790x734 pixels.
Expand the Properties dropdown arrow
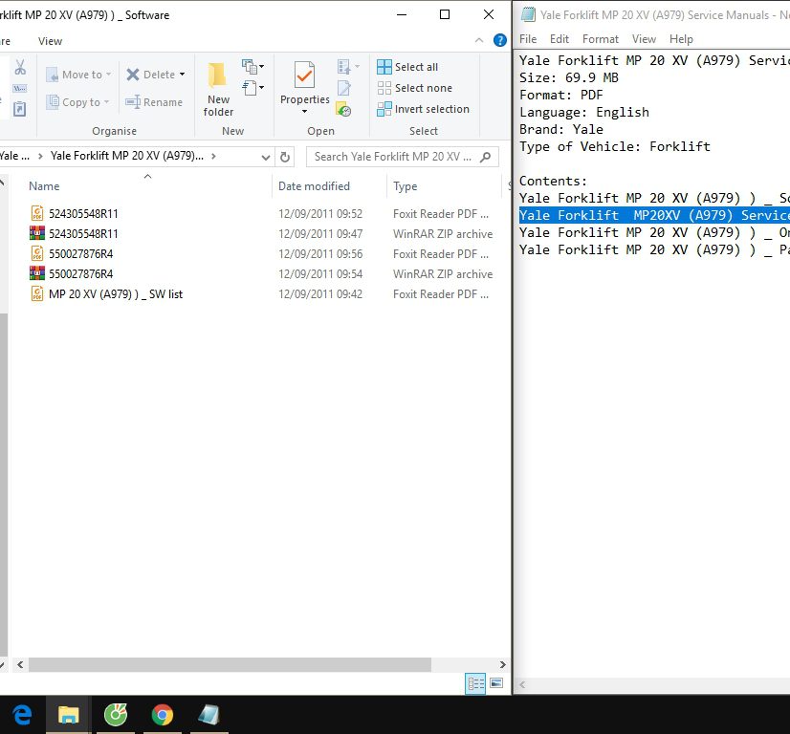pyautogui.click(x=304, y=111)
